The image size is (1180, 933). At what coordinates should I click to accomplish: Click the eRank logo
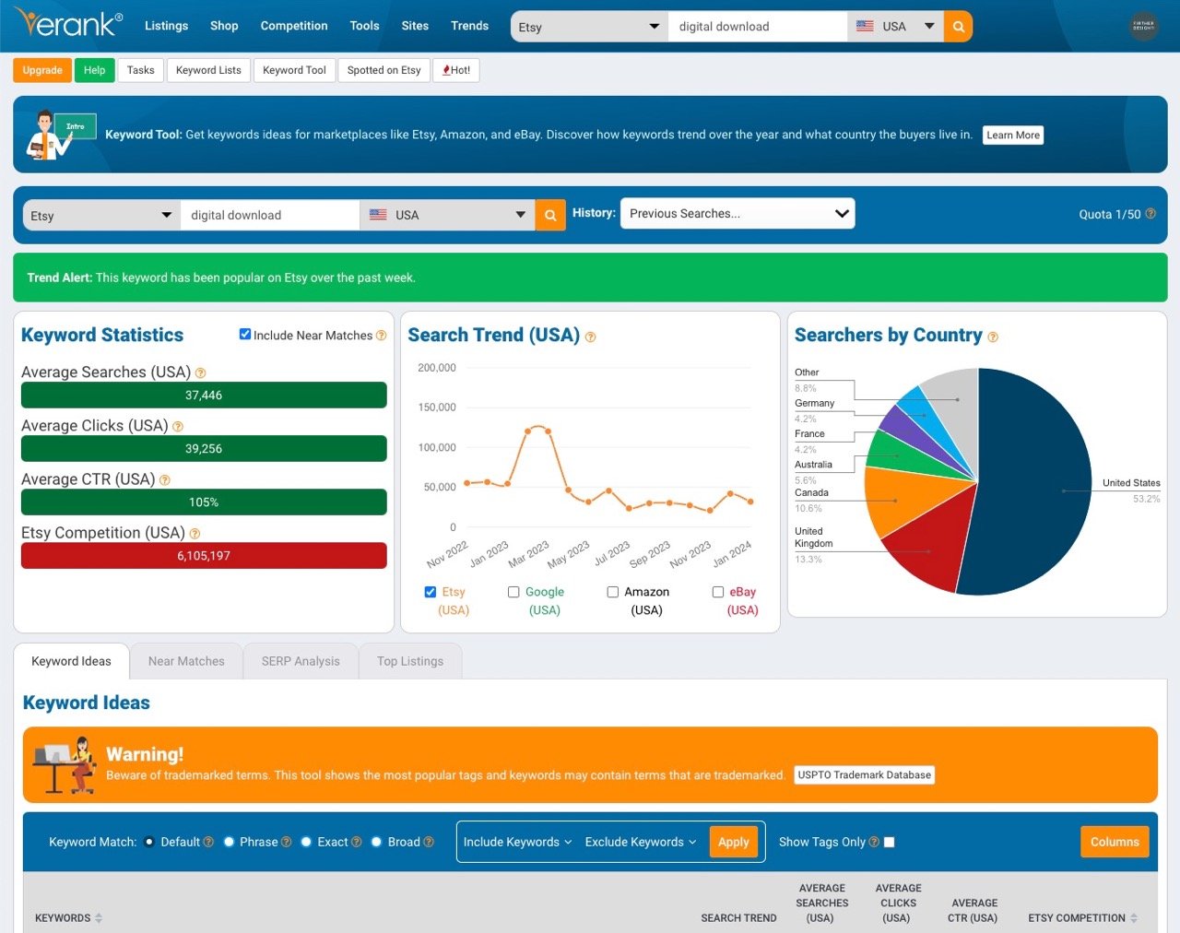[x=68, y=23]
